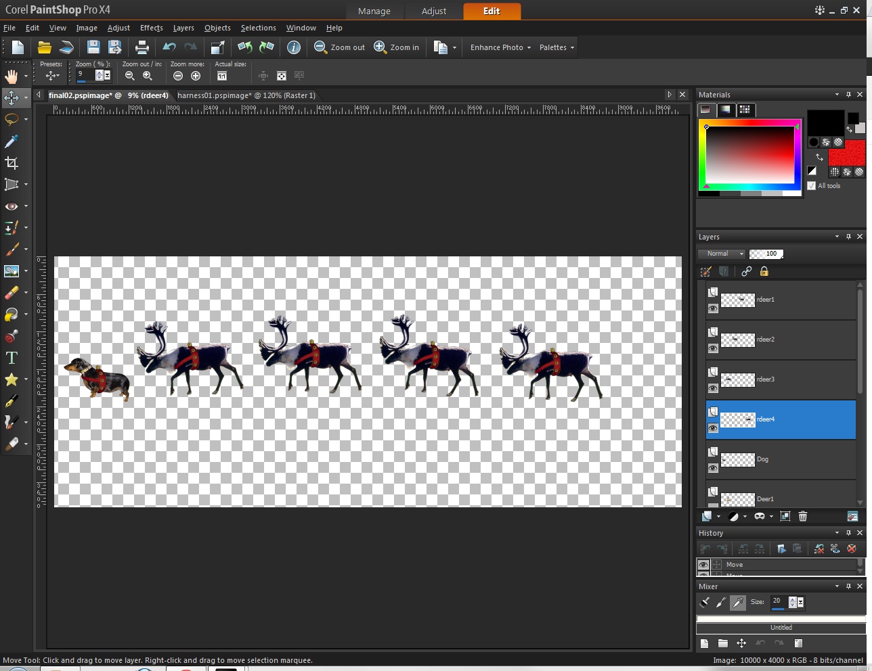872x671 pixels.
Task: Click the layer opacity field showing 100
Action: [x=766, y=254]
